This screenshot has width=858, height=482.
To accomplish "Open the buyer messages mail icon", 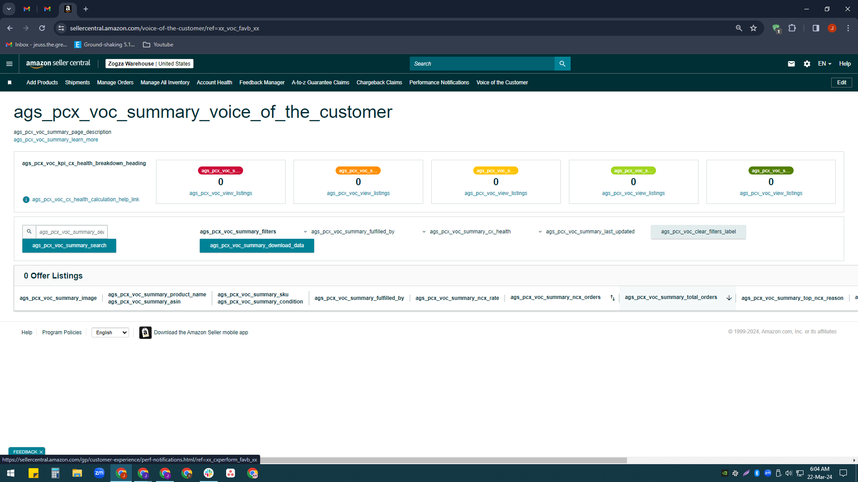I will tap(791, 64).
